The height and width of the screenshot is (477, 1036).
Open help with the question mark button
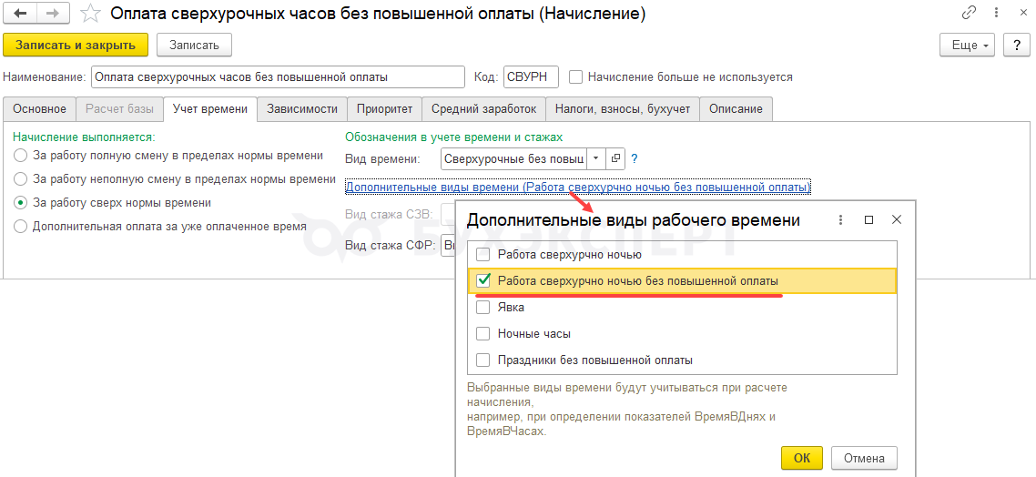point(1017,45)
